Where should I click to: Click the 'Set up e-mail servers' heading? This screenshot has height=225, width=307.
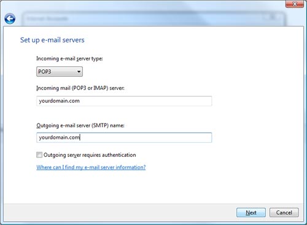[x=52, y=40]
